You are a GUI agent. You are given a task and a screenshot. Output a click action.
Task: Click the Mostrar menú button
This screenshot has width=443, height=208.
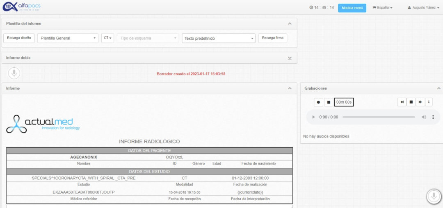(352, 8)
